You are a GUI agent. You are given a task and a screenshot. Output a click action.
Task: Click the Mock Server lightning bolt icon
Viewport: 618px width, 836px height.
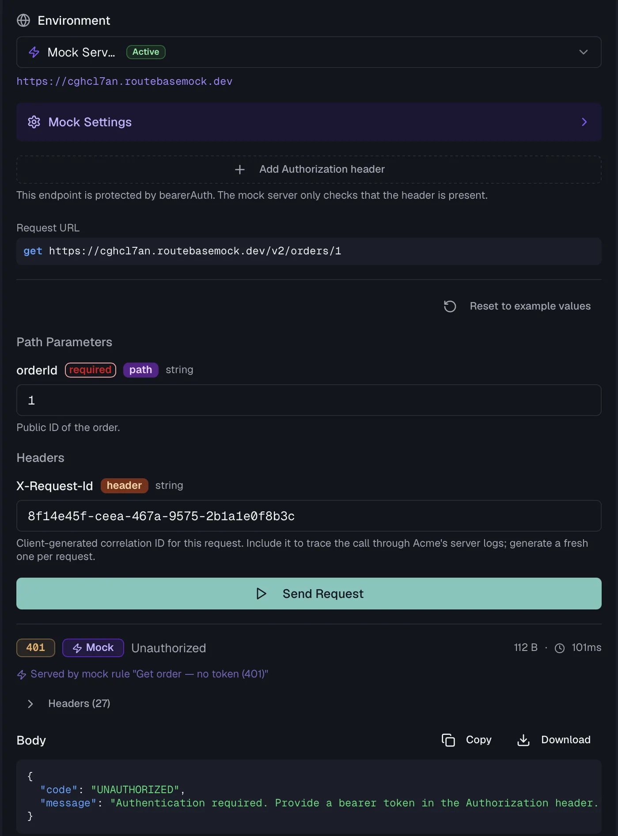coord(34,52)
